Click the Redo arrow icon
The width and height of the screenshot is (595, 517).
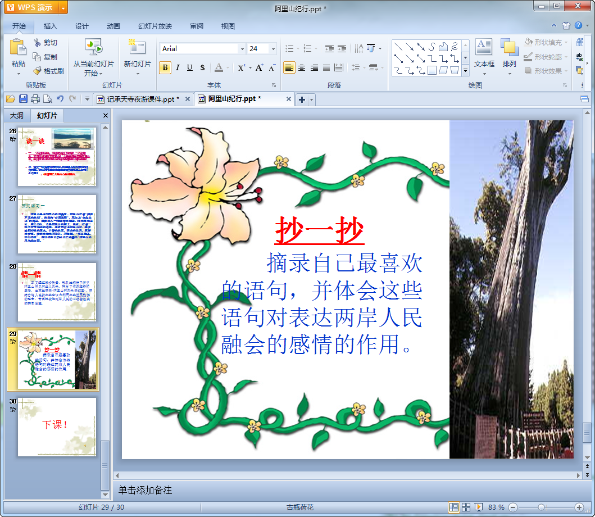72,99
